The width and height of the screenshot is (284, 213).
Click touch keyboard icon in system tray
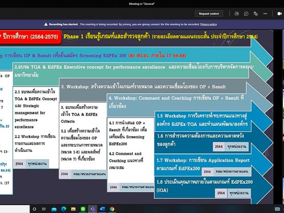pos(277,209)
